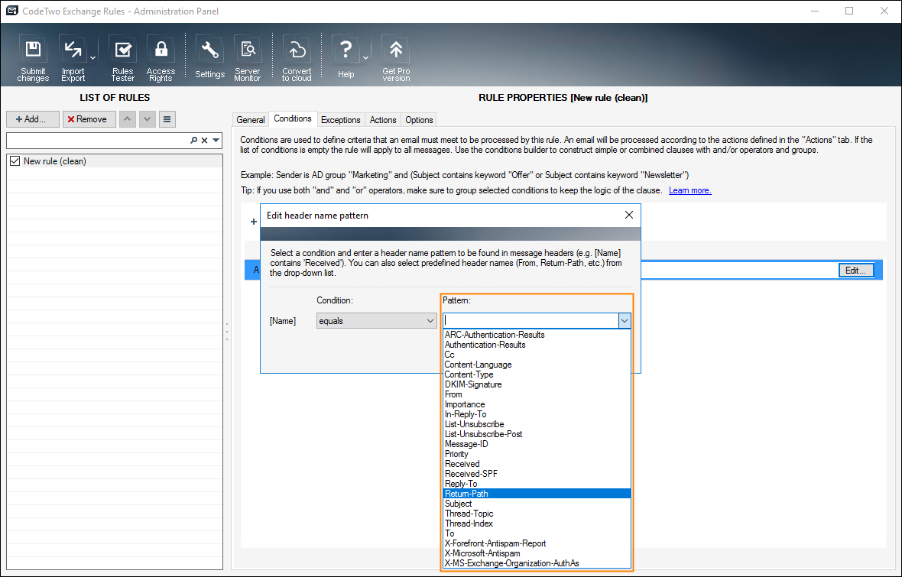Click the Pattern text input field
902x577 pixels.
pyautogui.click(x=530, y=320)
